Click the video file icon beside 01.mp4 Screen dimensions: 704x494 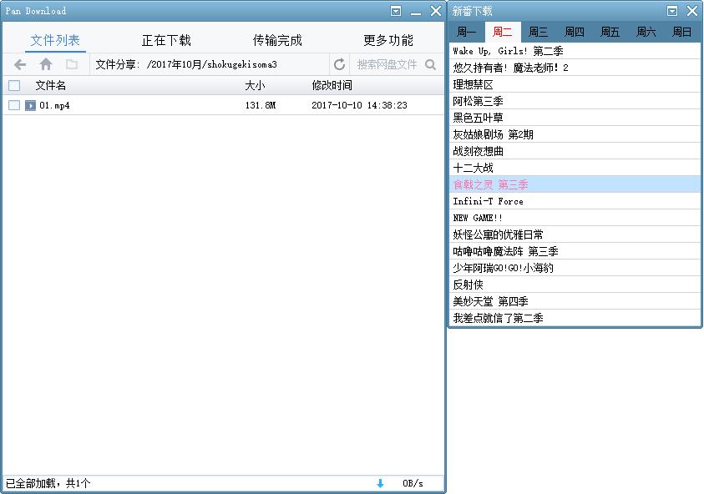coord(32,104)
